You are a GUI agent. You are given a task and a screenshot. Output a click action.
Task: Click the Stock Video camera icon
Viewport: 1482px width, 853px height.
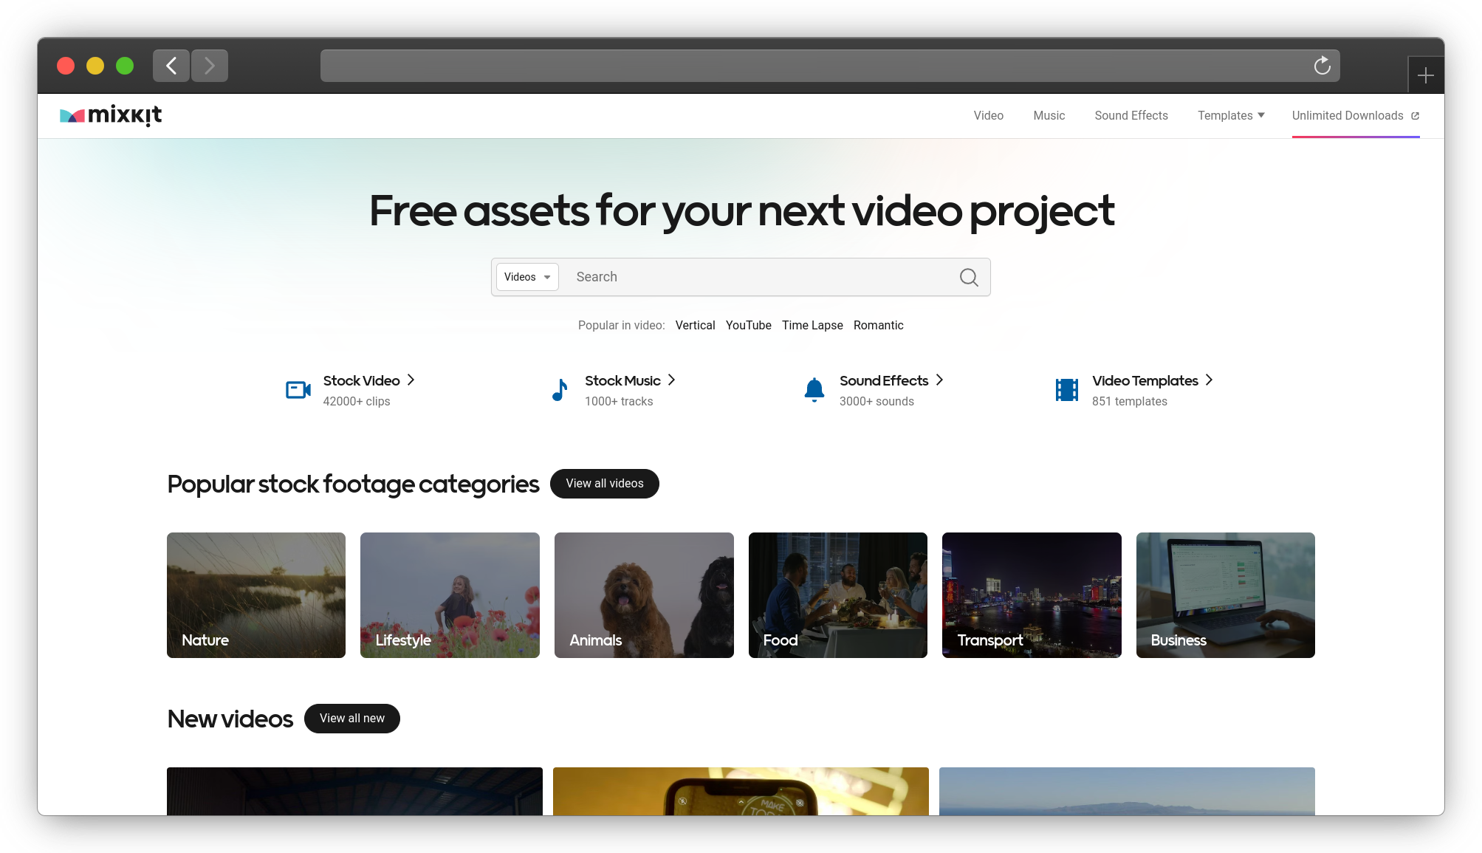pos(298,390)
